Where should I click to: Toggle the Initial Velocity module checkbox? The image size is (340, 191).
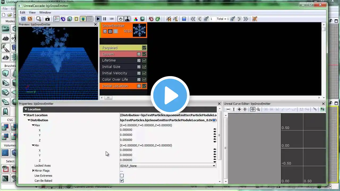(x=139, y=73)
